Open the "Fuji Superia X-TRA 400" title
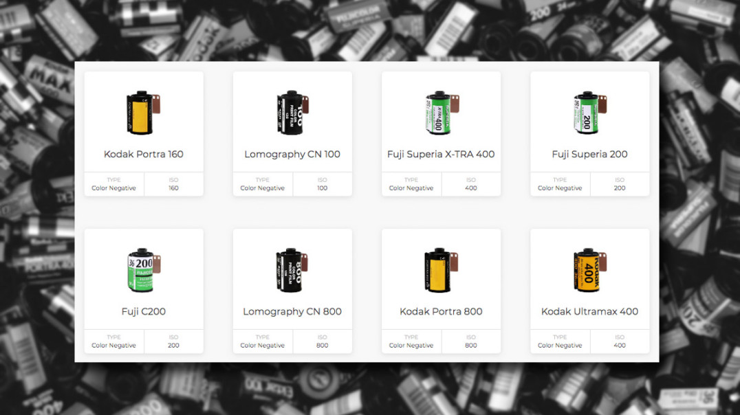The width and height of the screenshot is (740, 415). click(x=441, y=154)
